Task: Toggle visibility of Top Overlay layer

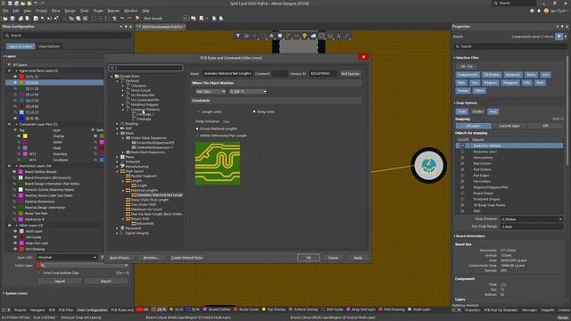Action: (19, 136)
